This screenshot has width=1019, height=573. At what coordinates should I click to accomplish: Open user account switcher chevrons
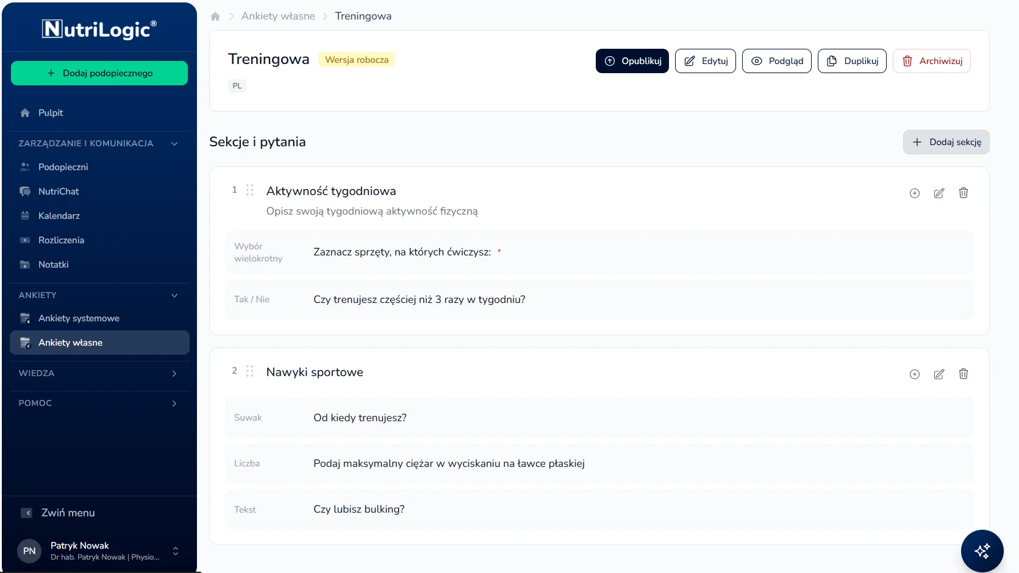point(176,551)
